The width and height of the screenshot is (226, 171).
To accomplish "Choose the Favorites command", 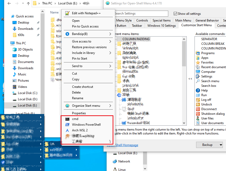I will coord(207,62).
